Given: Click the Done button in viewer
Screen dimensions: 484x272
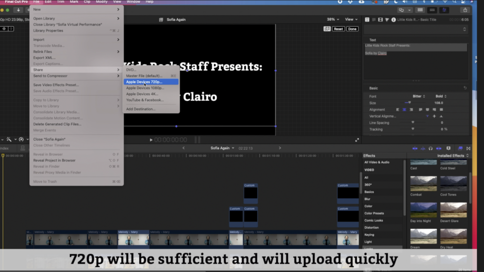Looking at the screenshot, I should tap(352, 29).
